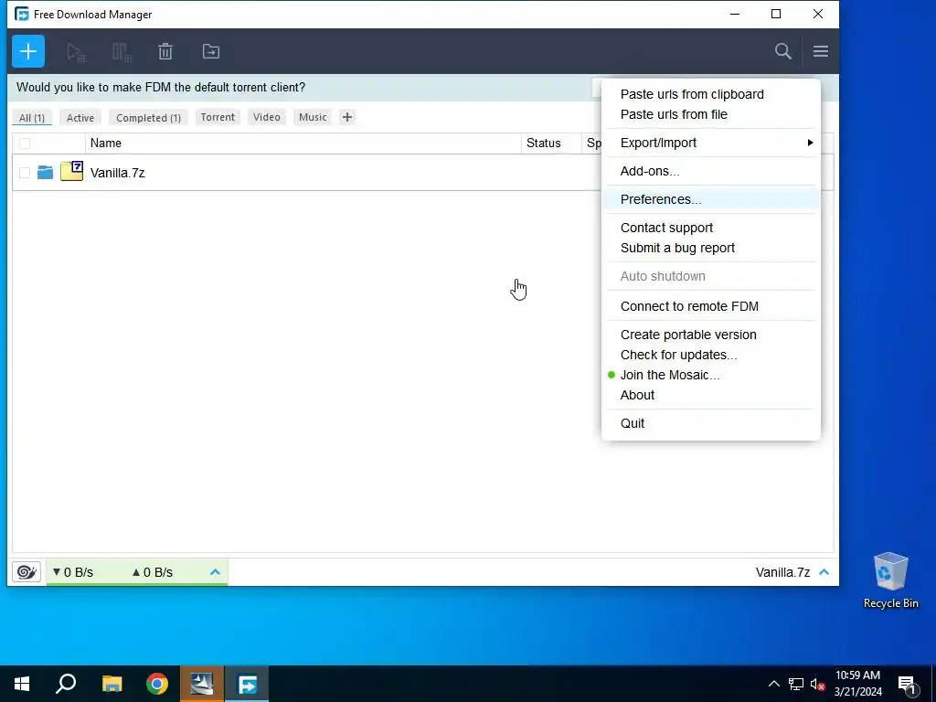This screenshot has width=936, height=702.
Task: Click muted volume icon in tray
Action: 817,684
